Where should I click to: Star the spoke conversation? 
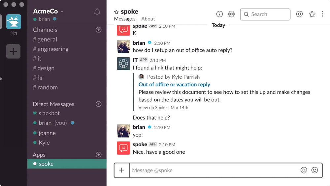pyautogui.click(x=116, y=12)
